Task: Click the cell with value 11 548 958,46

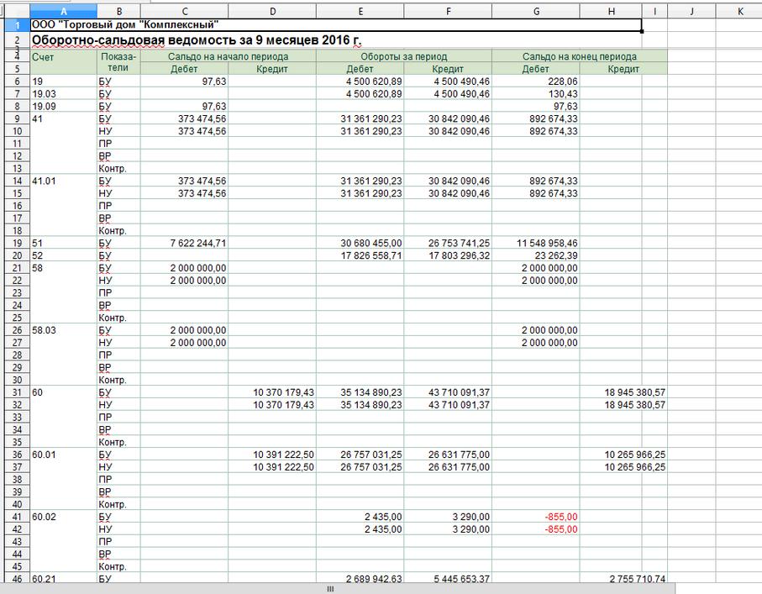Action: coord(535,242)
